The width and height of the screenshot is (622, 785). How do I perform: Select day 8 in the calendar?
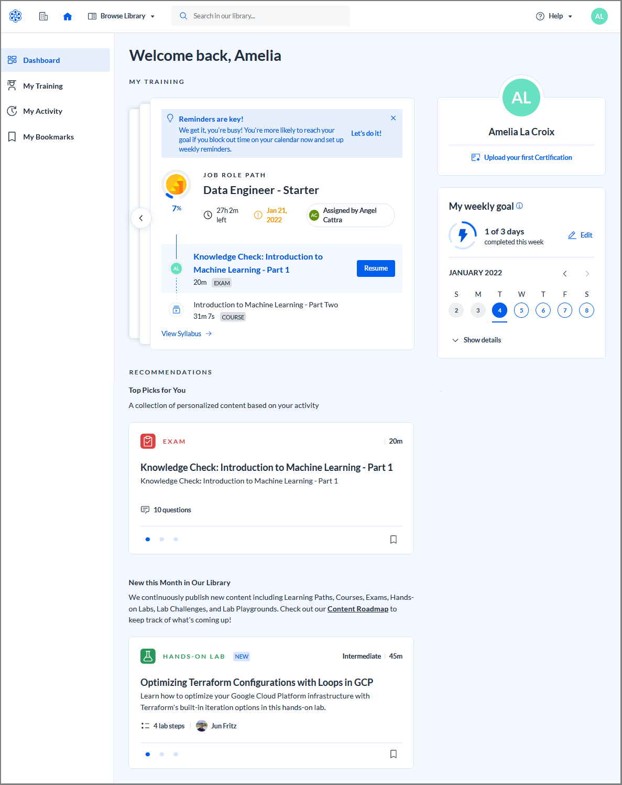(587, 310)
